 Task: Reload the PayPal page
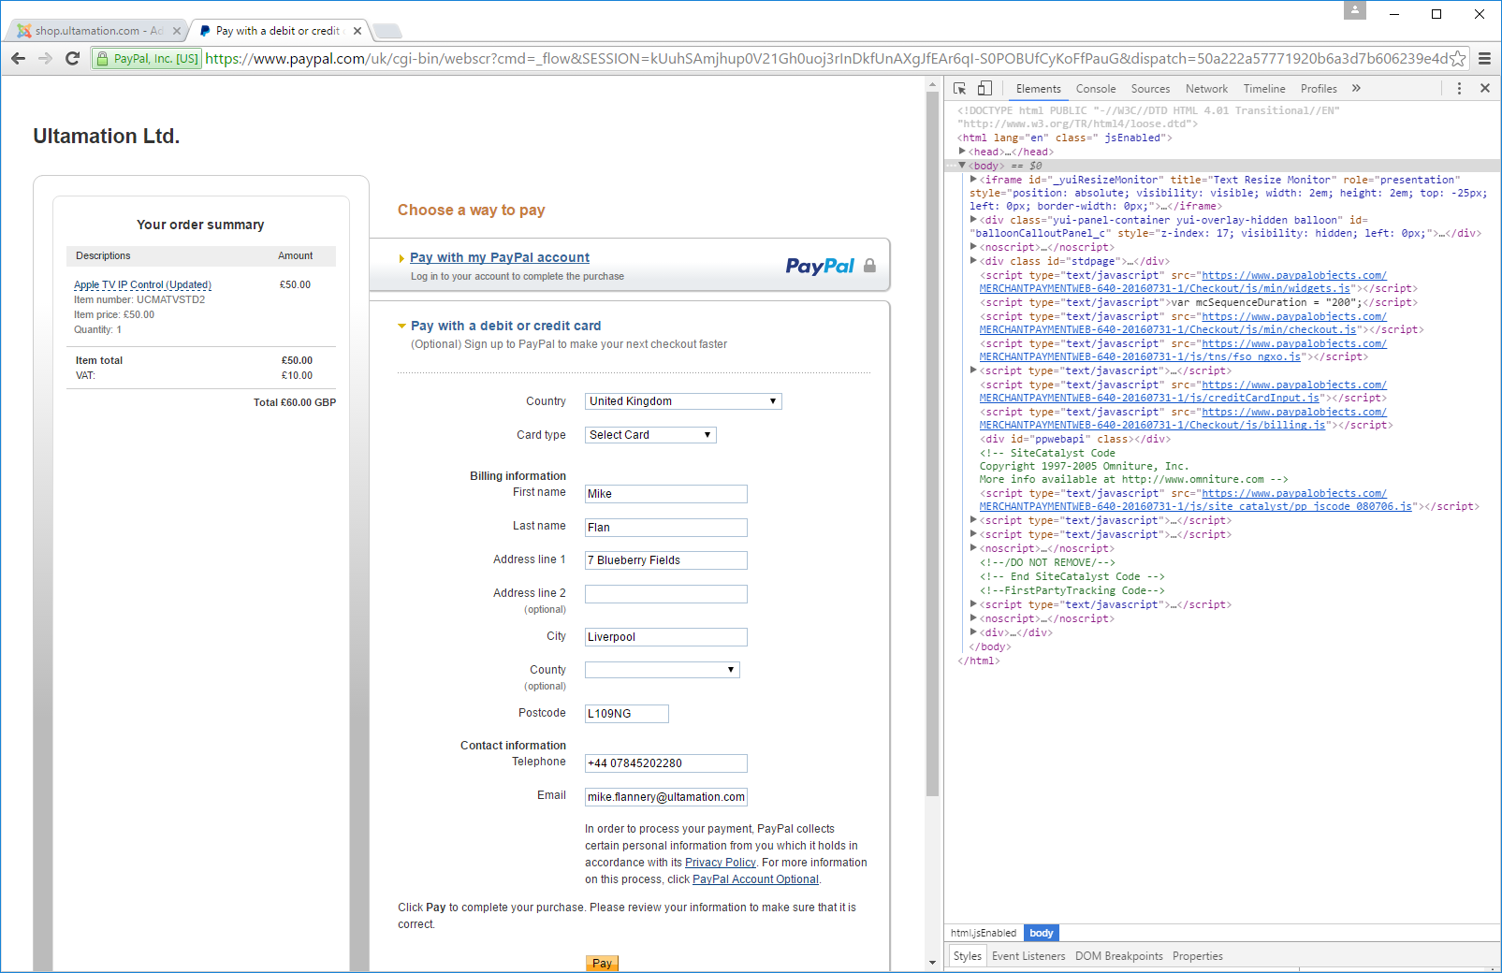pos(72,58)
